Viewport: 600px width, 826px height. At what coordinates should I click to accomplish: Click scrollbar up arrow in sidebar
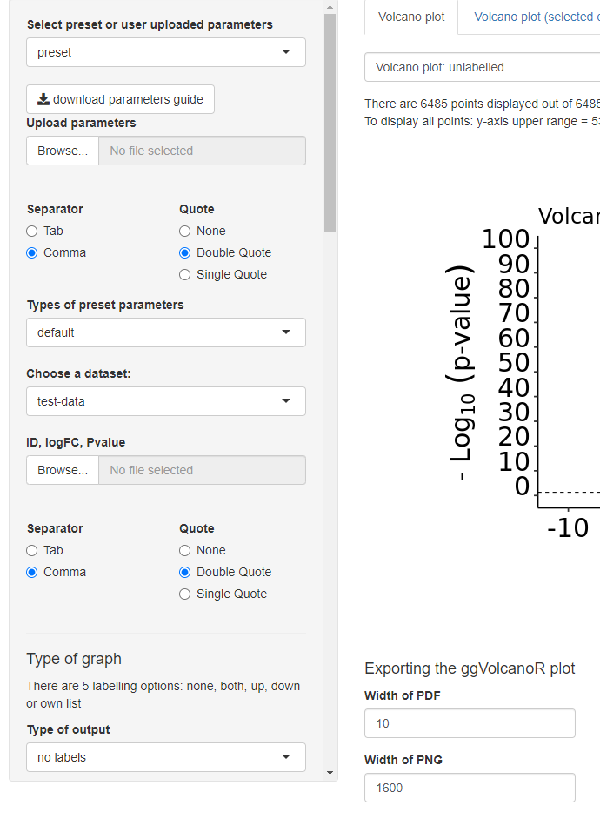click(330, 7)
